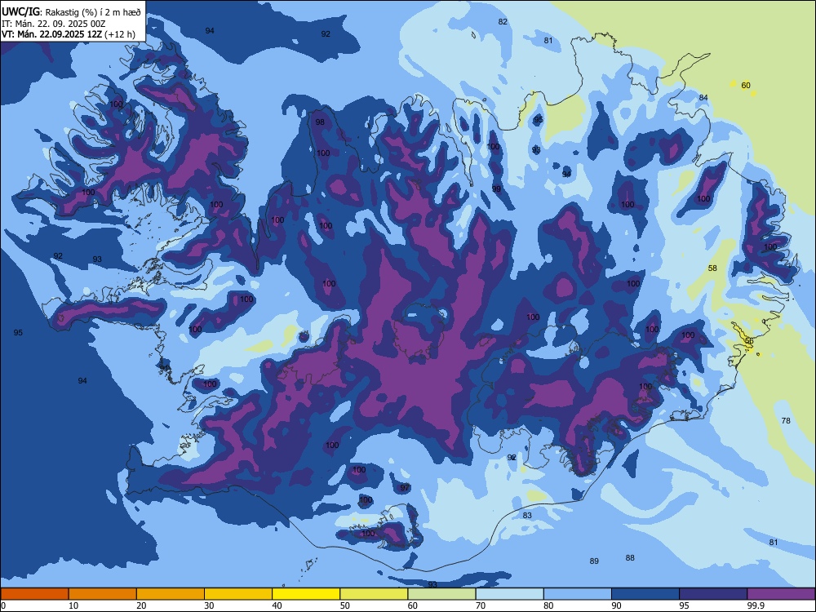Click the '97' humidity value on the map
The width and height of the screenshot is (816, 612).
tap(405, 488)
